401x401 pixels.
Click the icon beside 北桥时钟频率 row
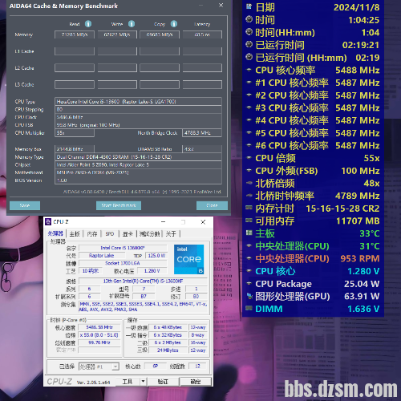click(x=249, y=196)
